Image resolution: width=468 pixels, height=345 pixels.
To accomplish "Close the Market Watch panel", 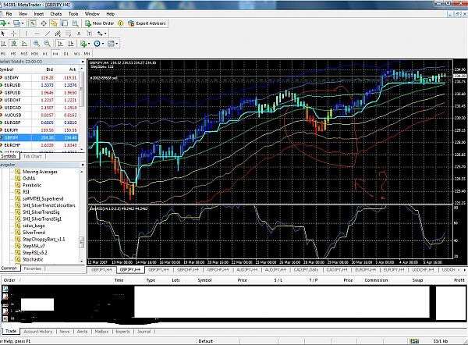I will [83, 62].
